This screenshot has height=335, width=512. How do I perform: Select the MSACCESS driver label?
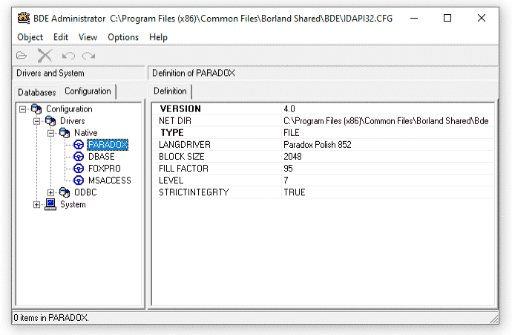[x=110, y=180]
